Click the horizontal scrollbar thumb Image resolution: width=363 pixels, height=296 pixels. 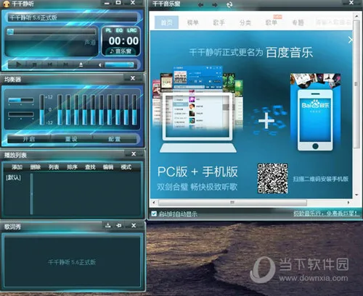(232, 203)
